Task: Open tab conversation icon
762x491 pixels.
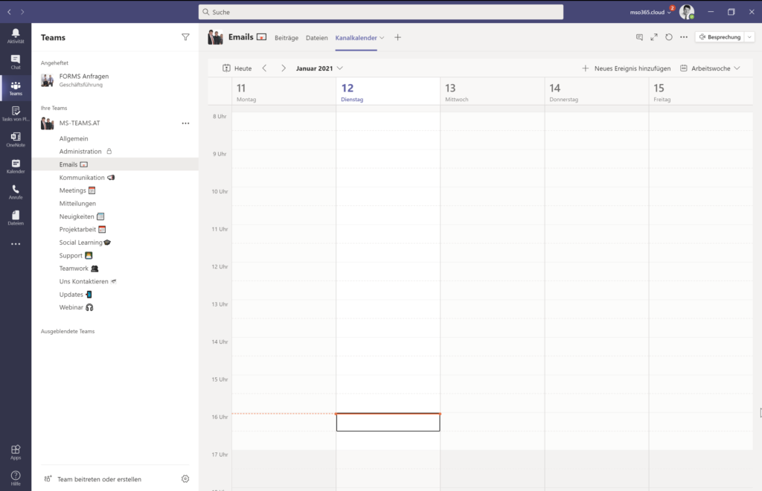Action: pyautogui.click(x=639, y=37)
